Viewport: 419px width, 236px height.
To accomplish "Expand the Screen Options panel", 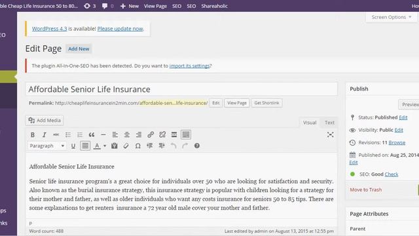I will pyautogui.click(x=392, y=17).
